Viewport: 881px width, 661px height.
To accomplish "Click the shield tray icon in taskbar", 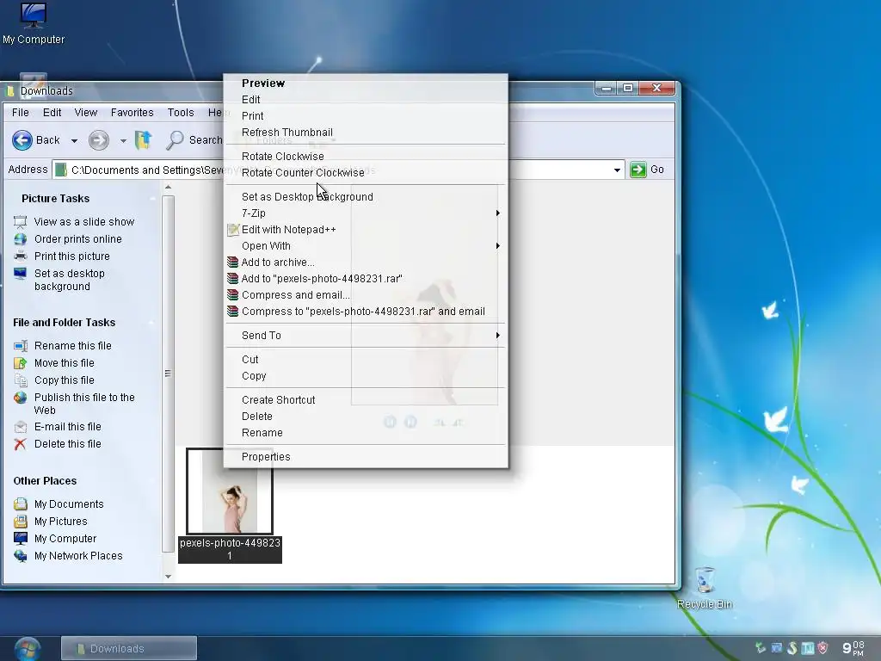I will coord(822,648).
